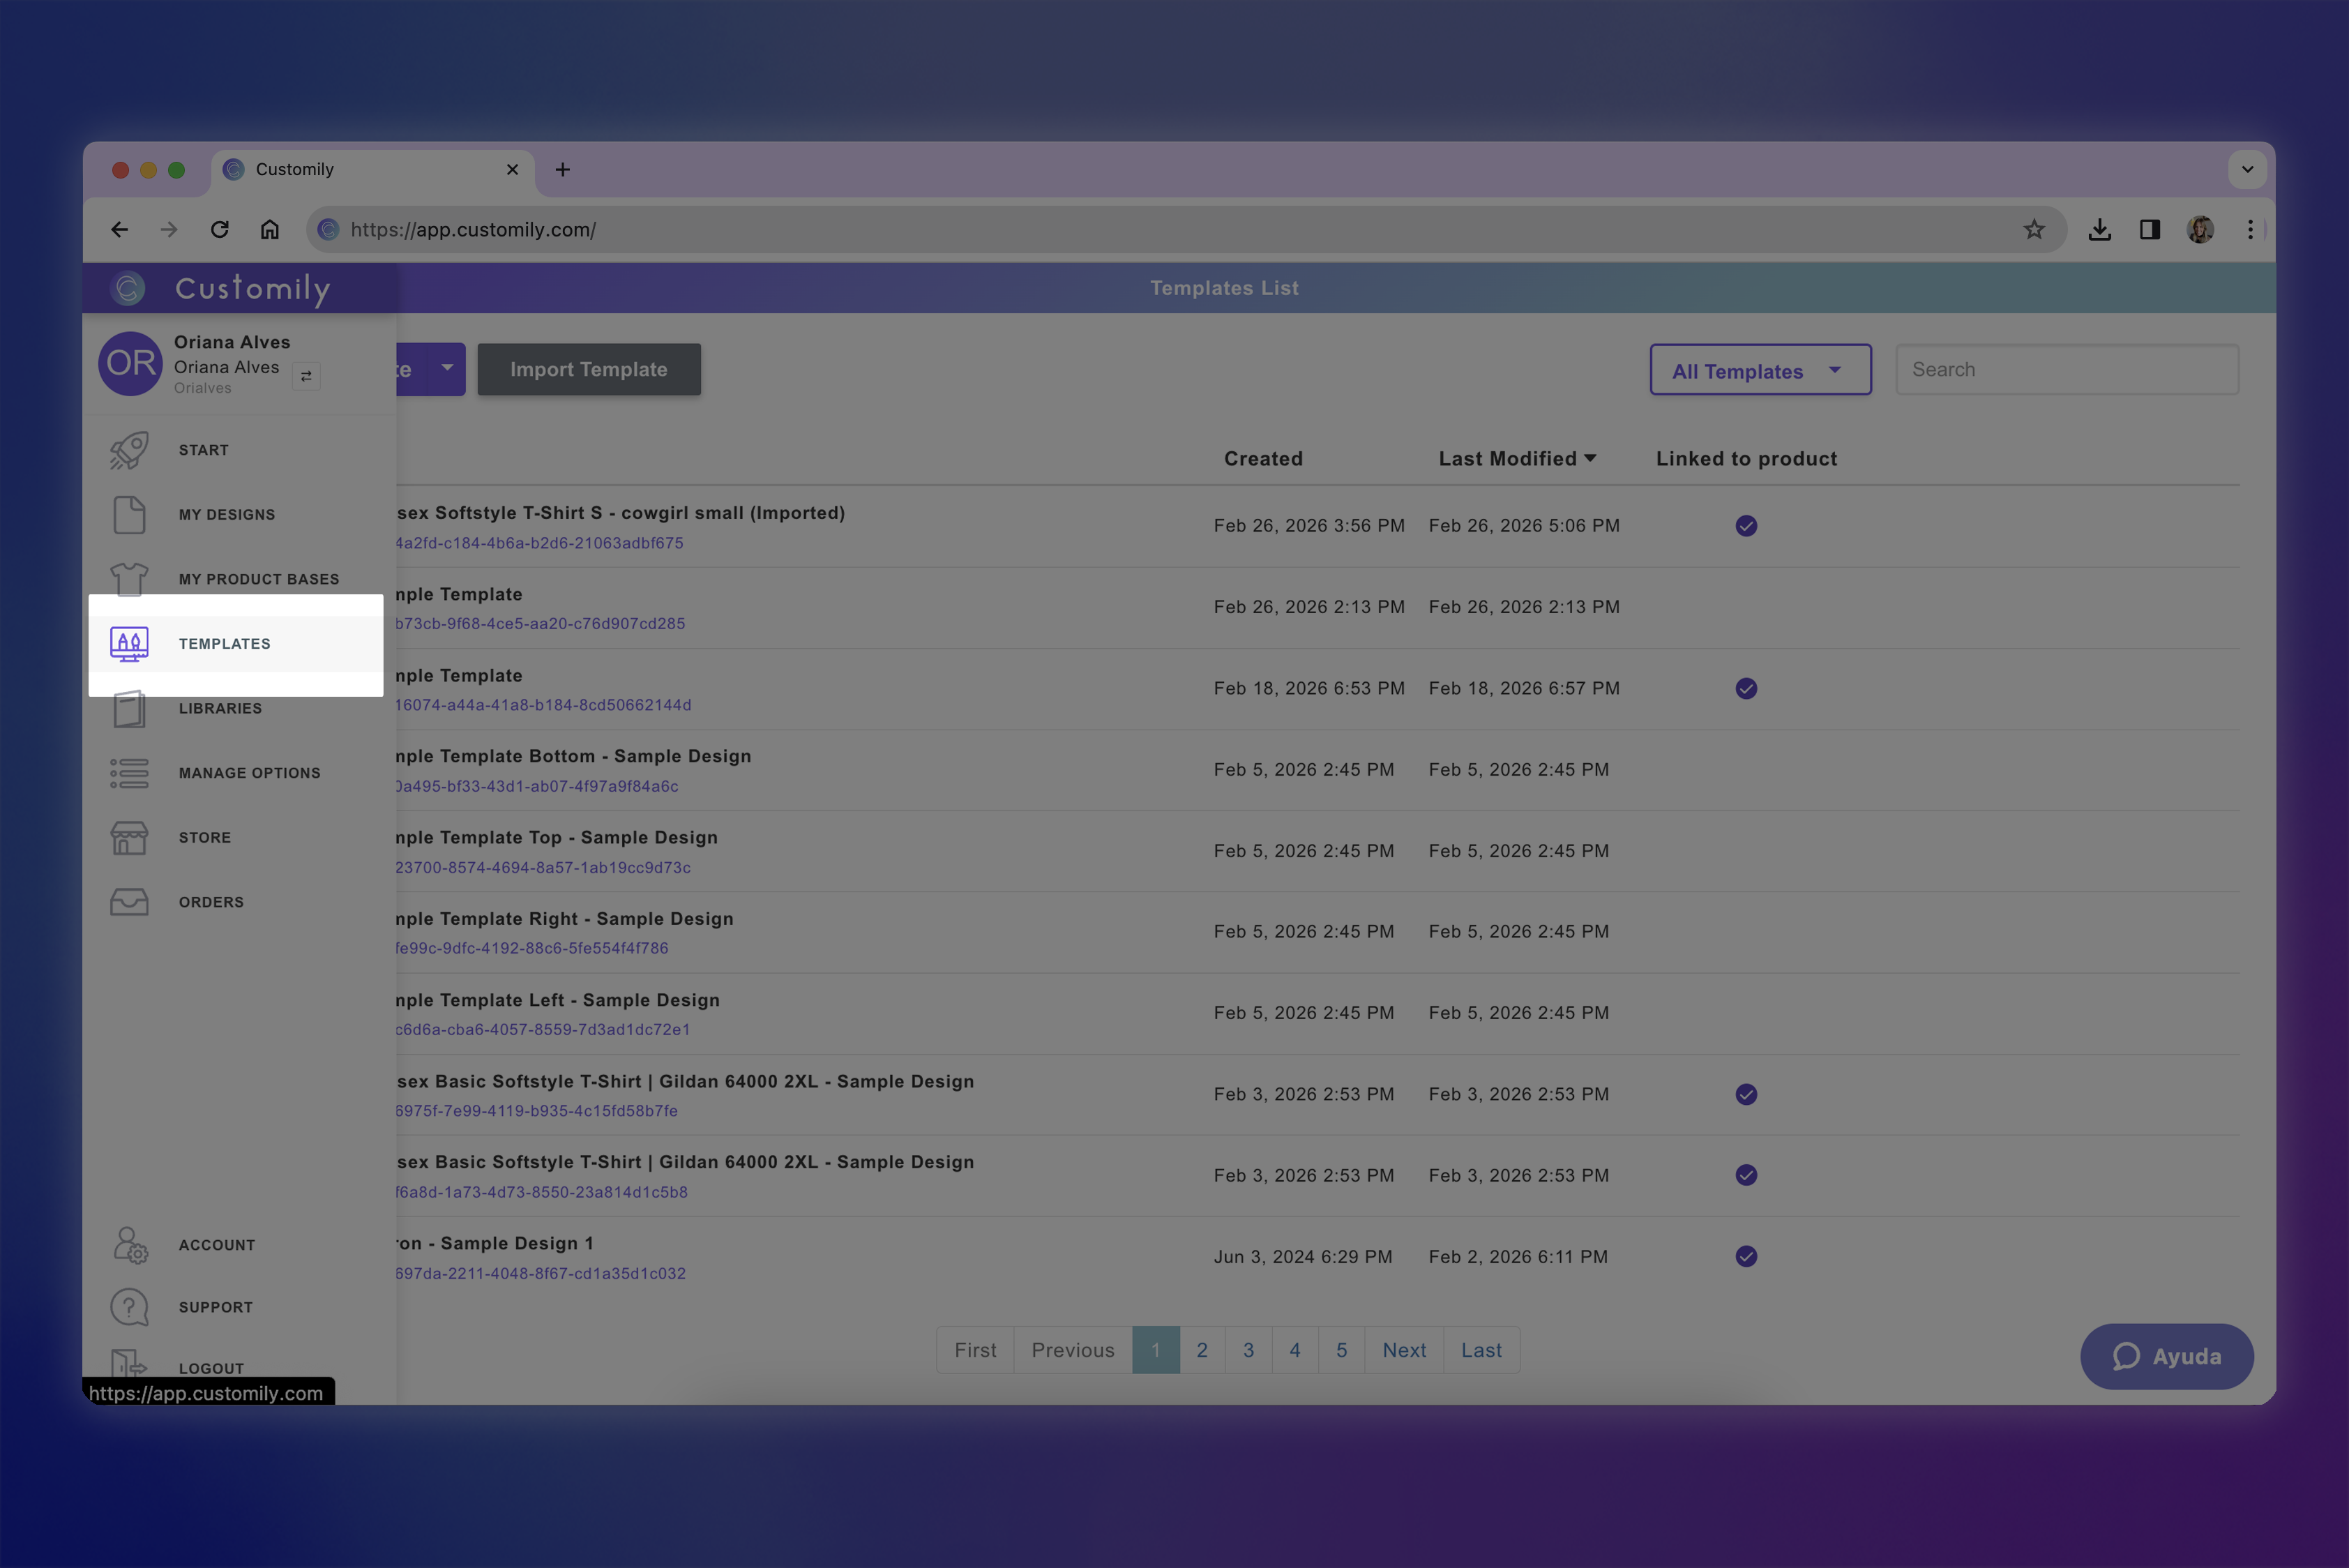
Task: Click Next in the pagination
Action: click(1403, 1350)
